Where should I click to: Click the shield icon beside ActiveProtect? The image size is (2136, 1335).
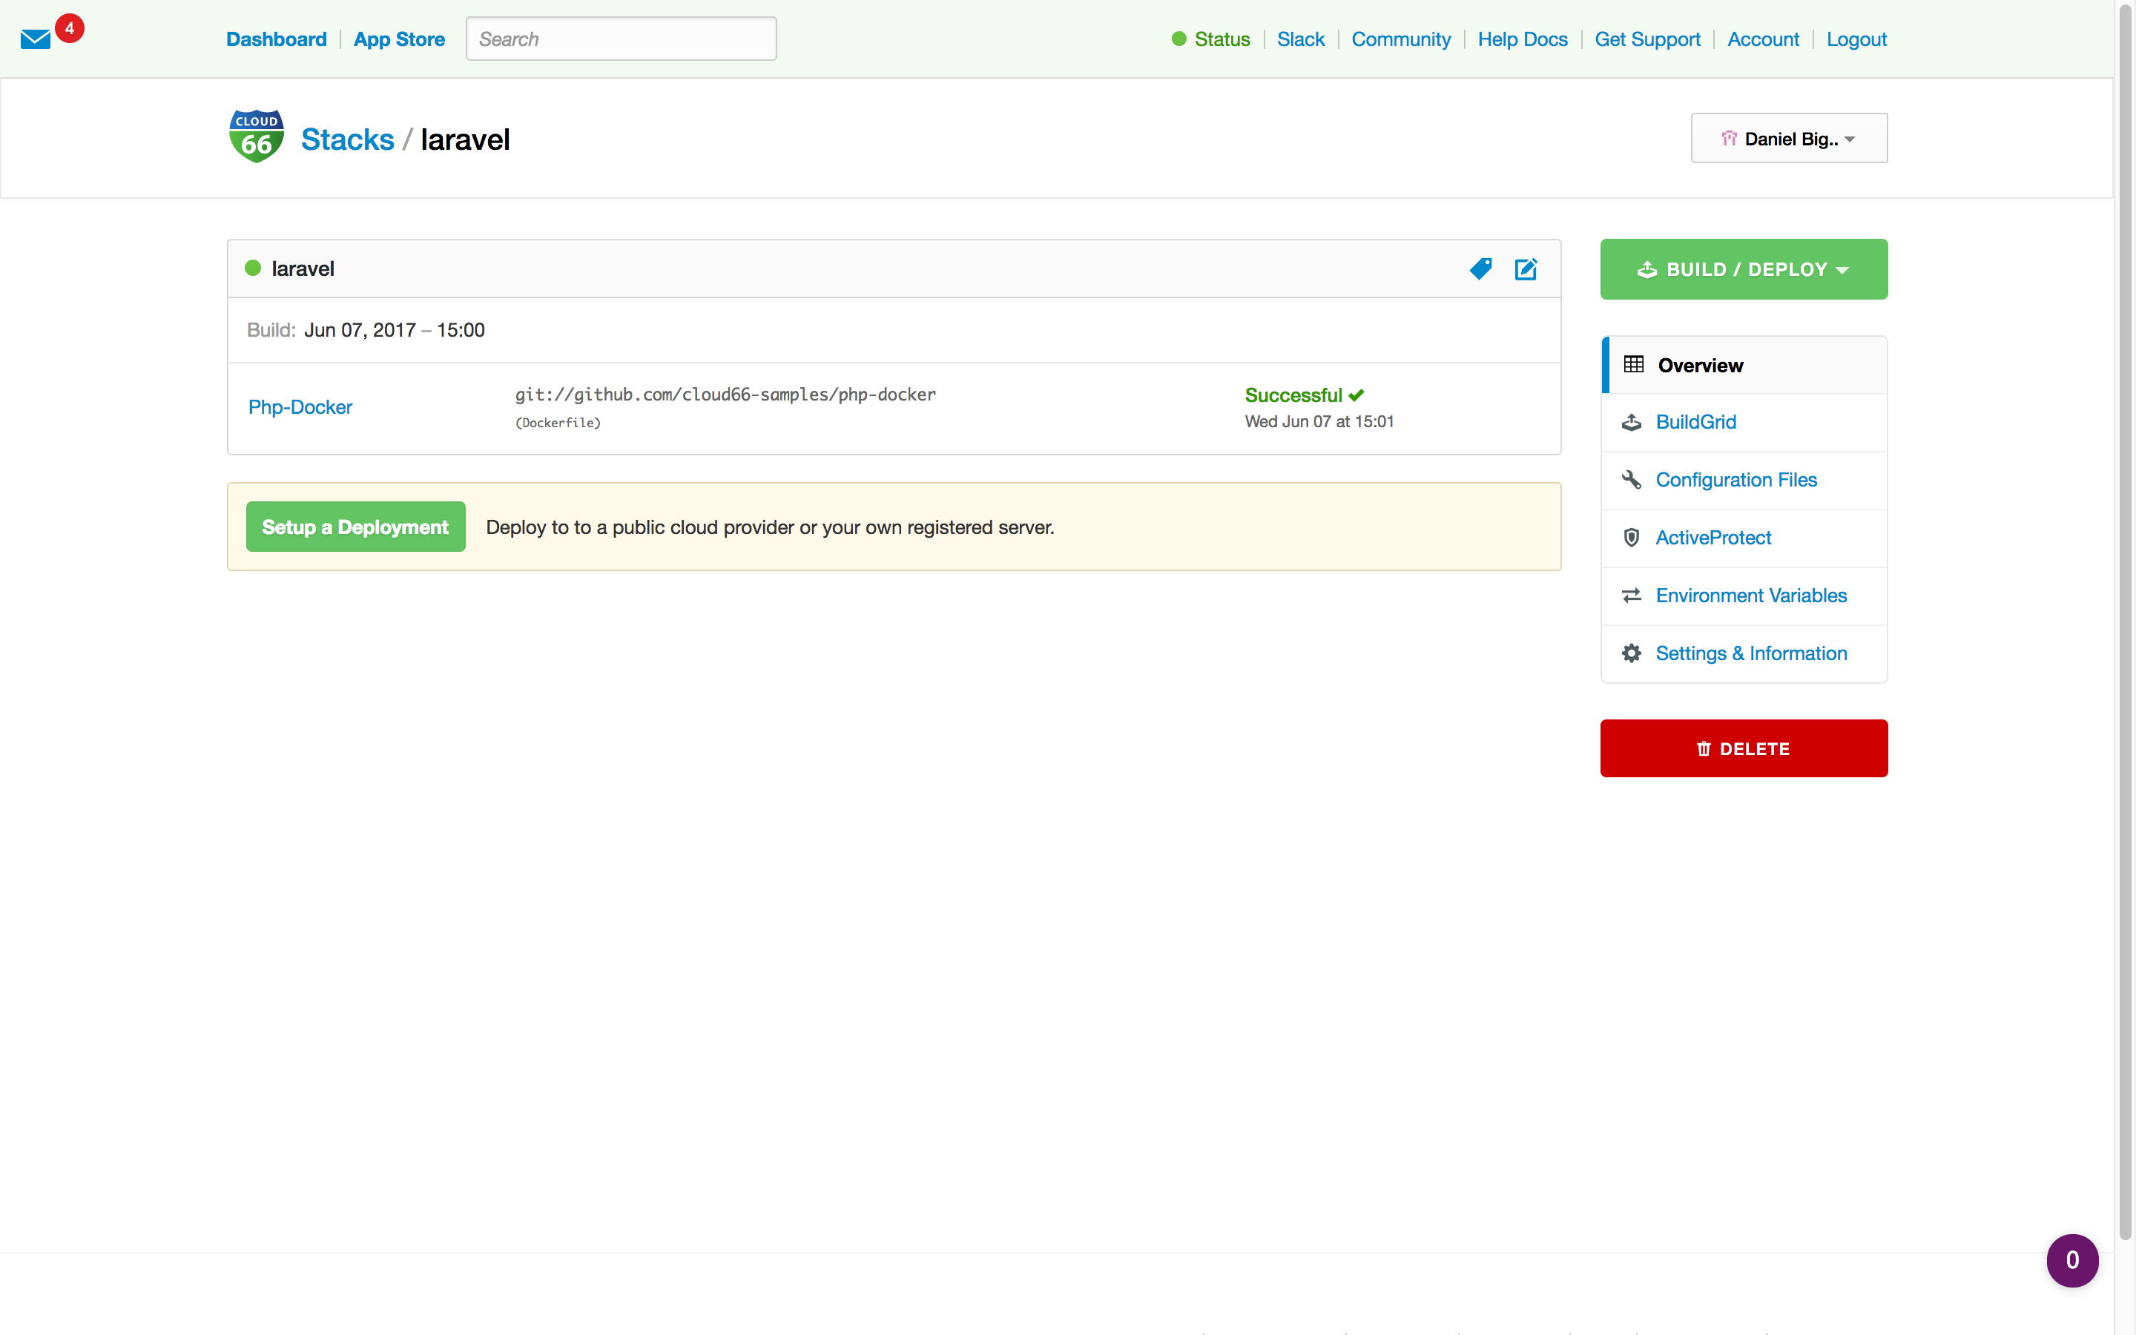pos(1632,537)
